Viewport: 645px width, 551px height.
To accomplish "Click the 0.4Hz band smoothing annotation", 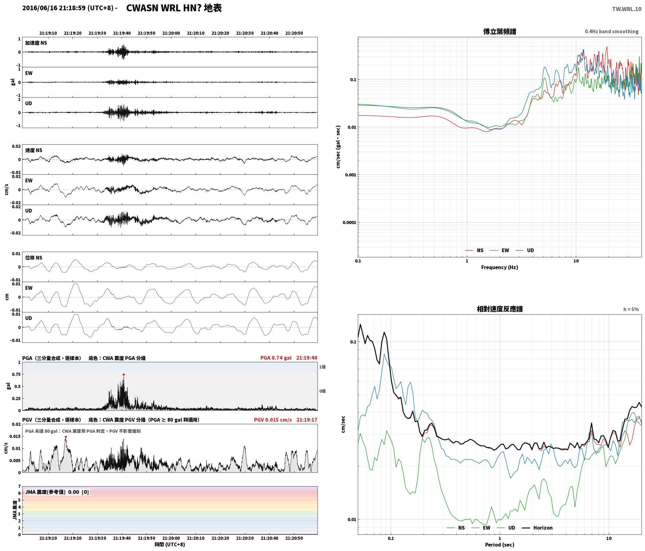I will (x=612, y=32).
